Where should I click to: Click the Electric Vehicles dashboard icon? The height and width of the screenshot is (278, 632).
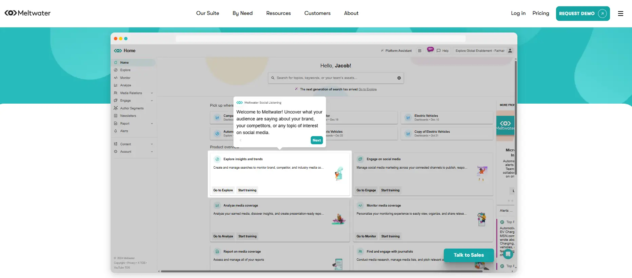click(408, 118)
